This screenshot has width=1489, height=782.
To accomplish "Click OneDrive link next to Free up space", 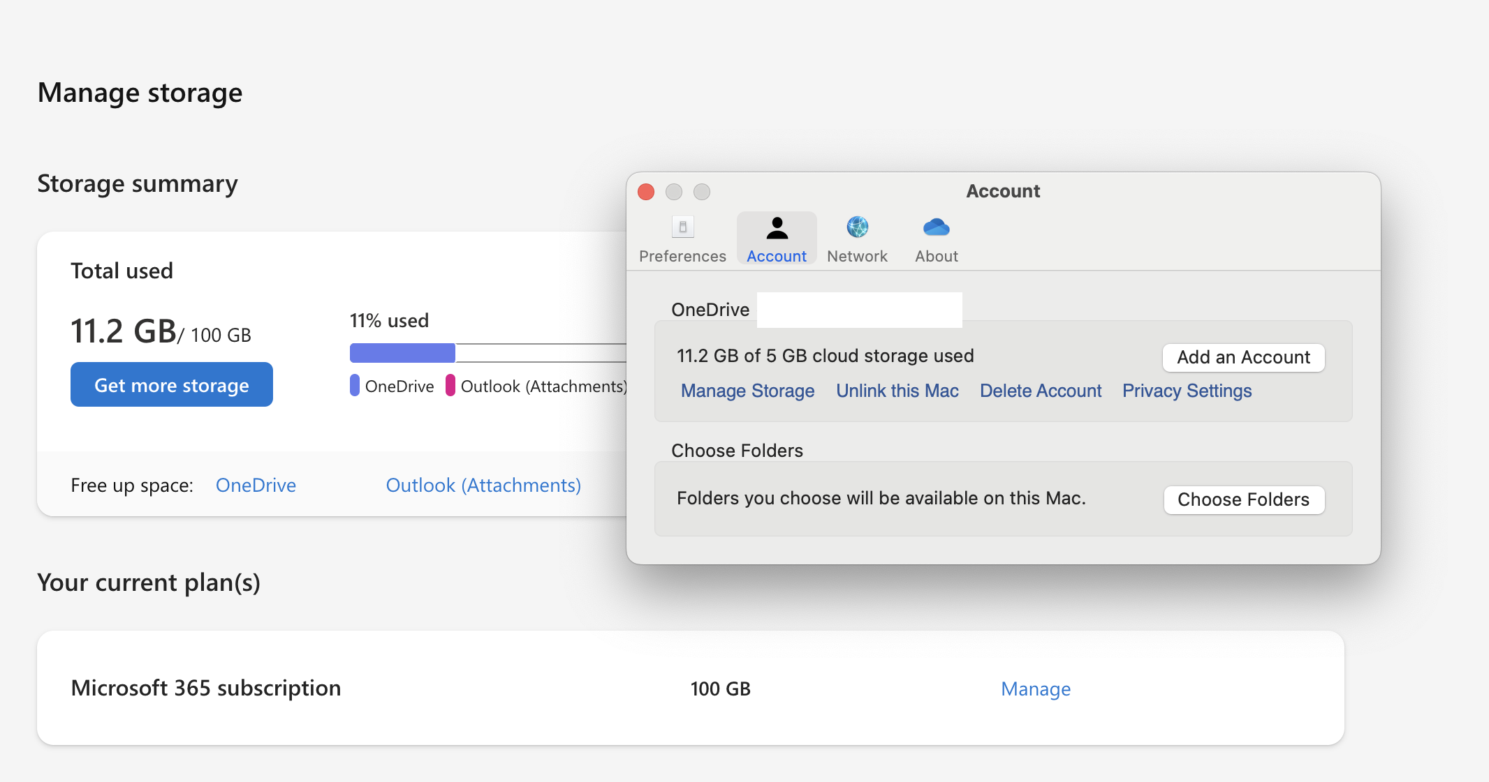I will pos(256,485).
